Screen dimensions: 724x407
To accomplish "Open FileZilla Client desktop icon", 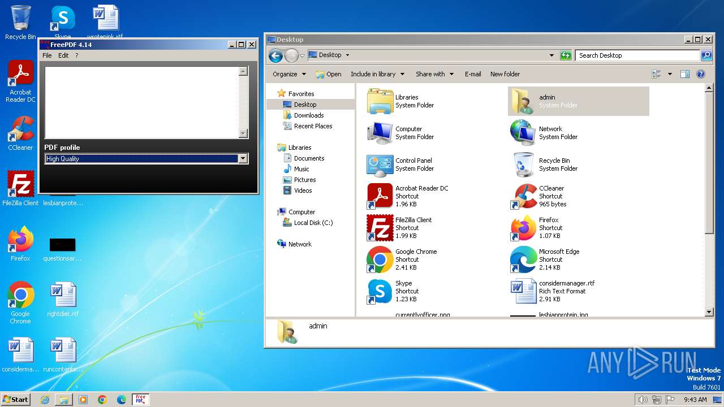I will [20, 188].
